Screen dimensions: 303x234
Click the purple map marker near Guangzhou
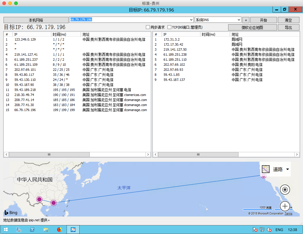click(54, 203)
